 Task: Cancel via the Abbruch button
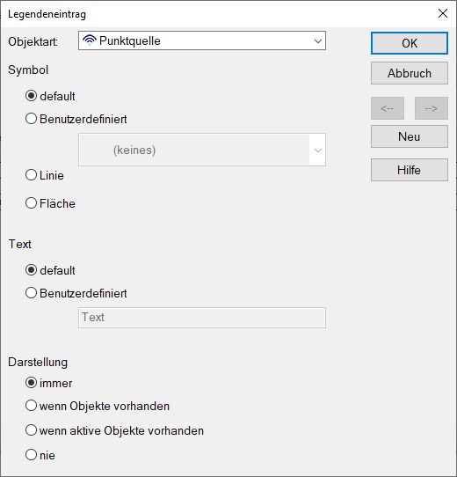[410, 73]
